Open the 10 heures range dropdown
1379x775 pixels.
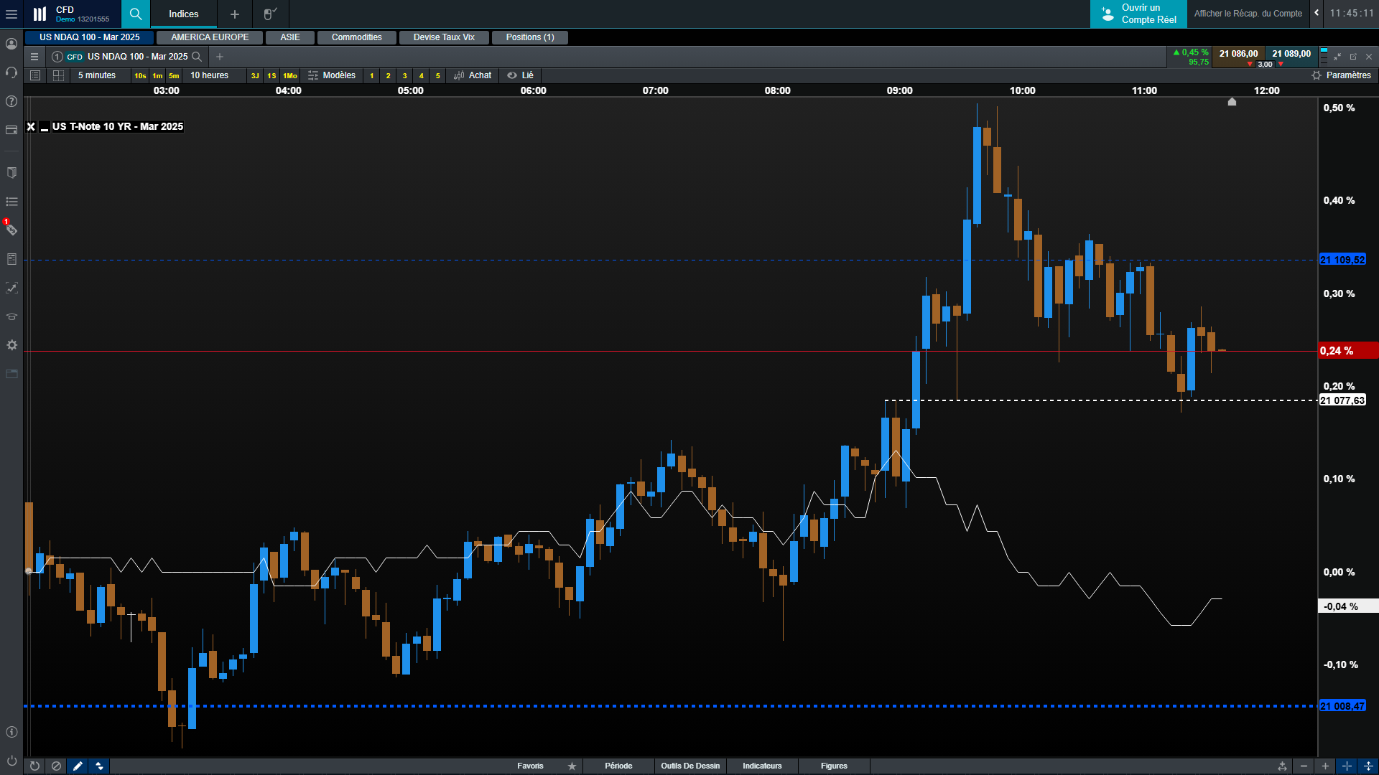209,75
